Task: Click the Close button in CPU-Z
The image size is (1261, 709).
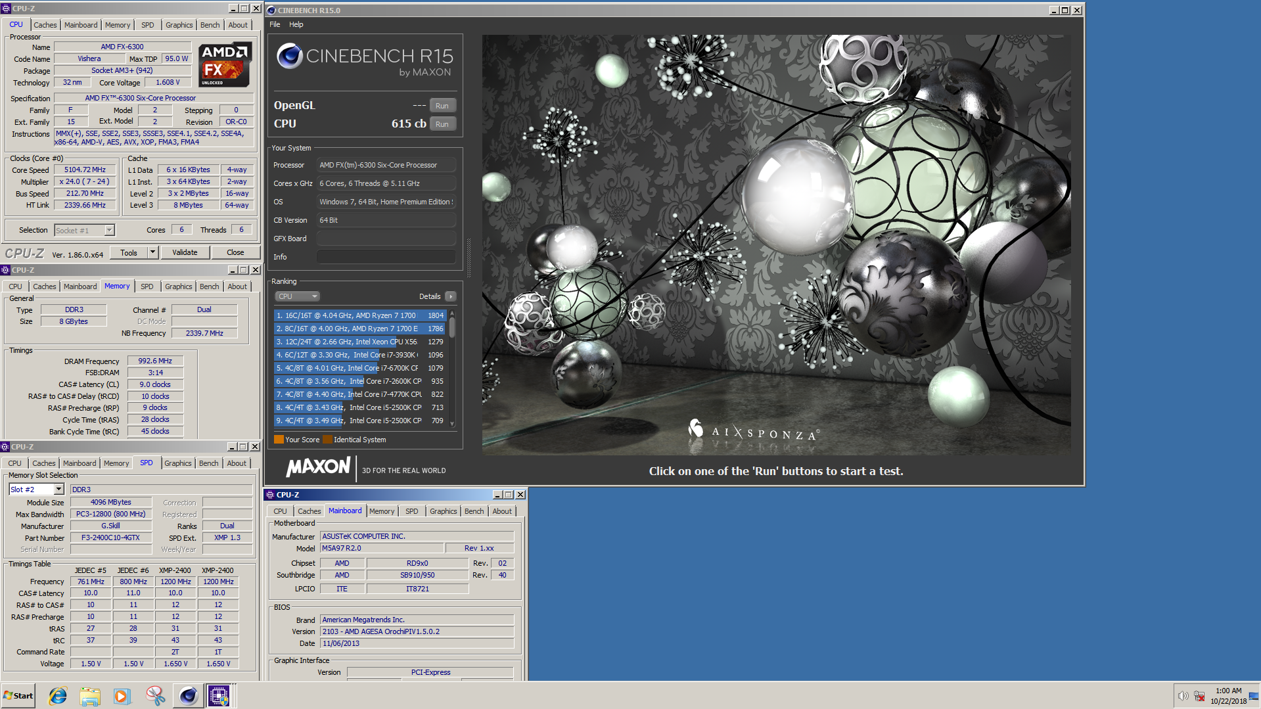Action: point(235,252)
